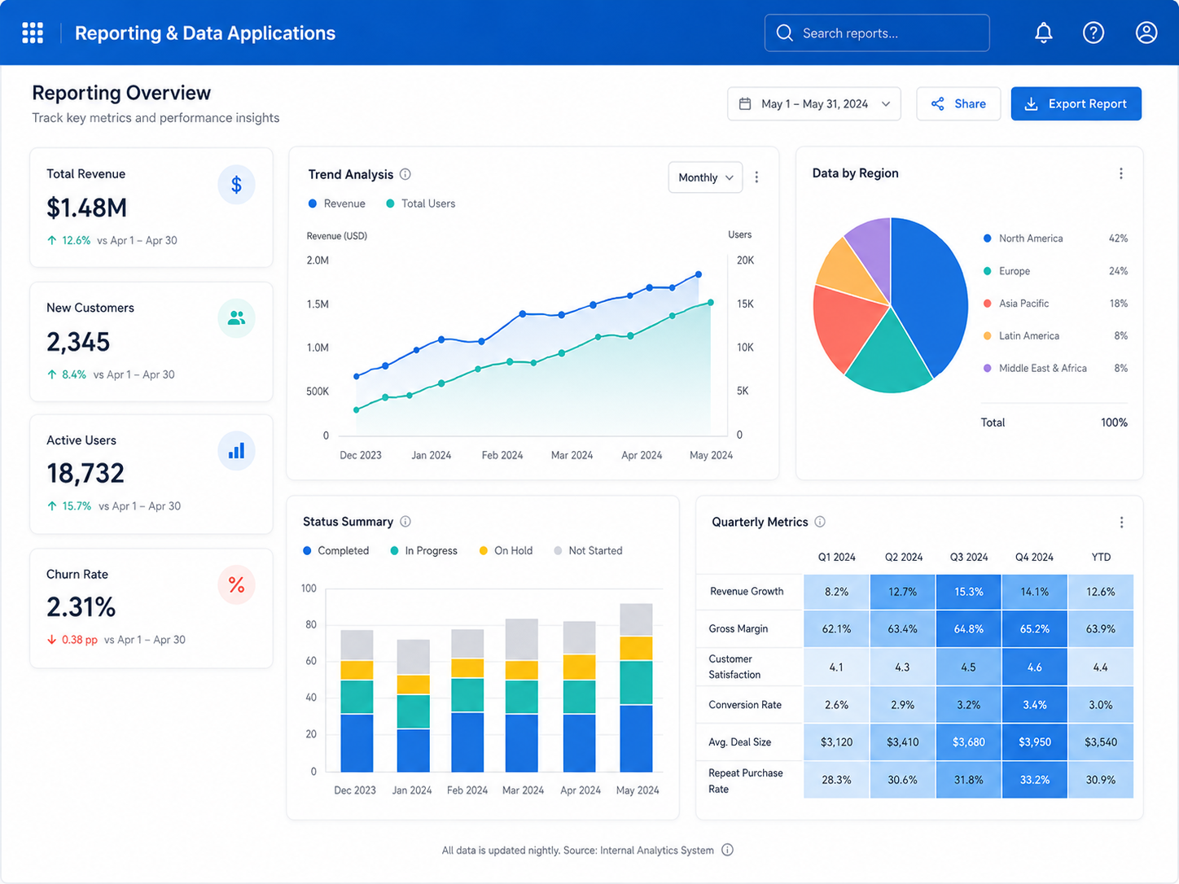Click info icon beside data source footer
This screenshot has height=884, width=1179.
(x=727, y=850)
